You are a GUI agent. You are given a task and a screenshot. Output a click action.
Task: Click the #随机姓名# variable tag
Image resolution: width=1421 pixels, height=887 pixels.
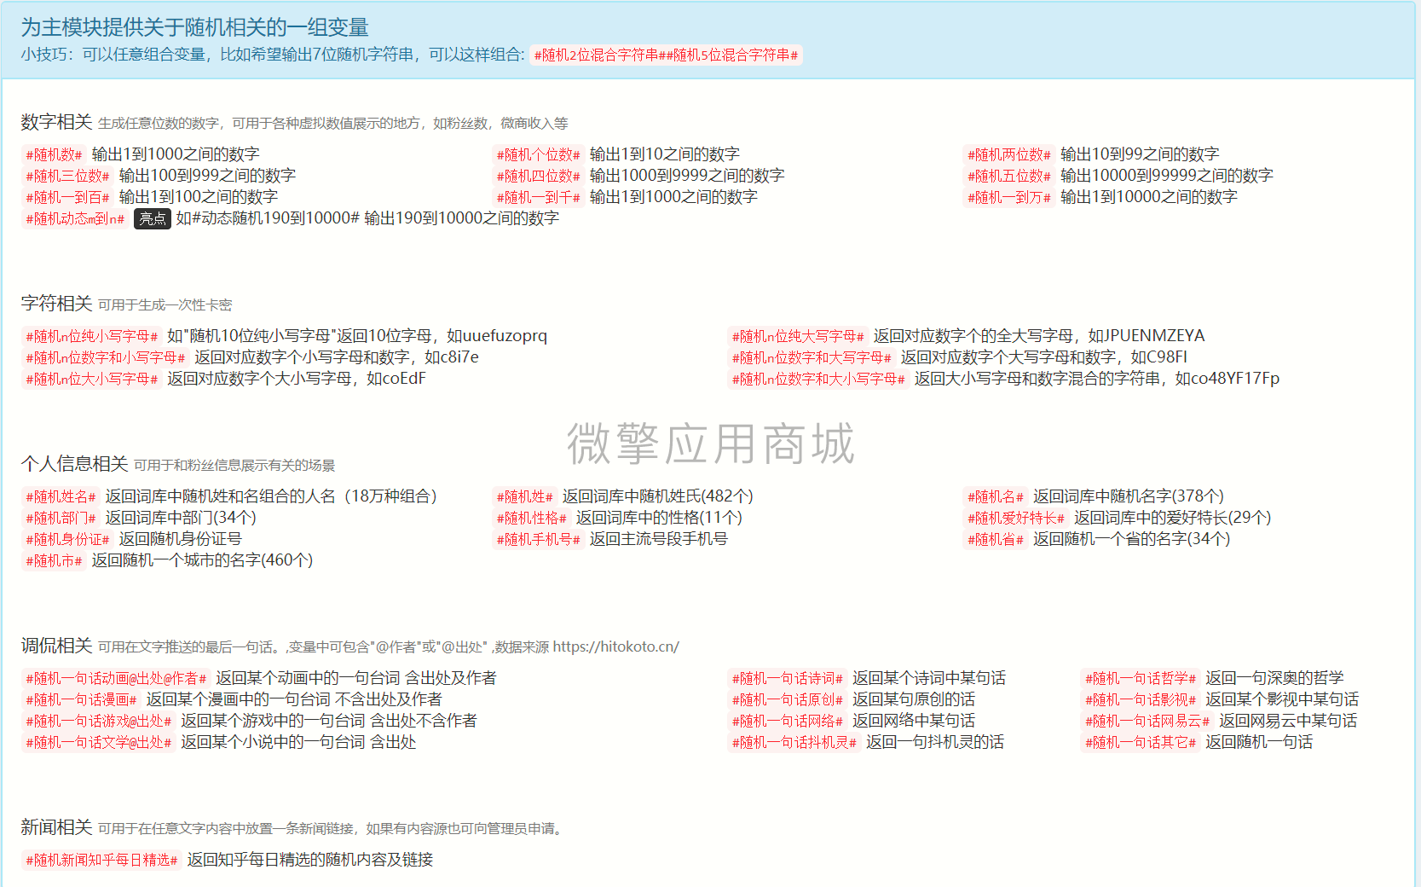tap(61, 496)
